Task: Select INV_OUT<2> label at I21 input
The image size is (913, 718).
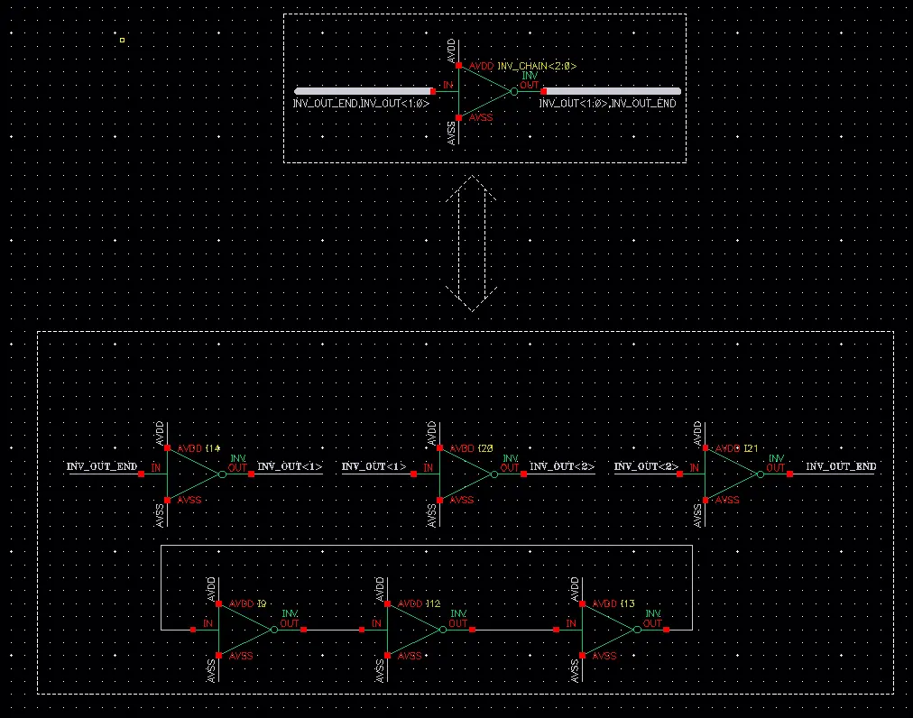Action: click(646, 466)
